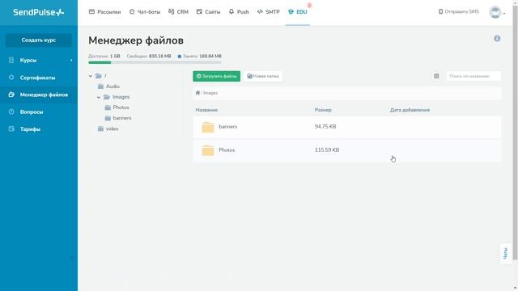Click the Push bell icon

(x=231, y=11)
